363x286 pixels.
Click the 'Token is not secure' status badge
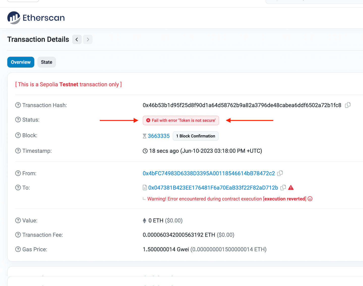pyautogui.click(x=181, y=121)
